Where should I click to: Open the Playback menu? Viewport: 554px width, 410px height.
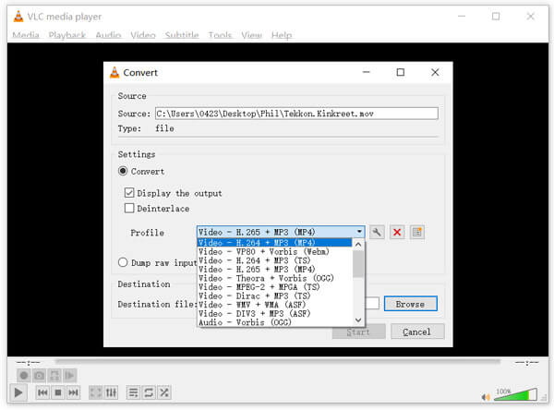point(67,35)
